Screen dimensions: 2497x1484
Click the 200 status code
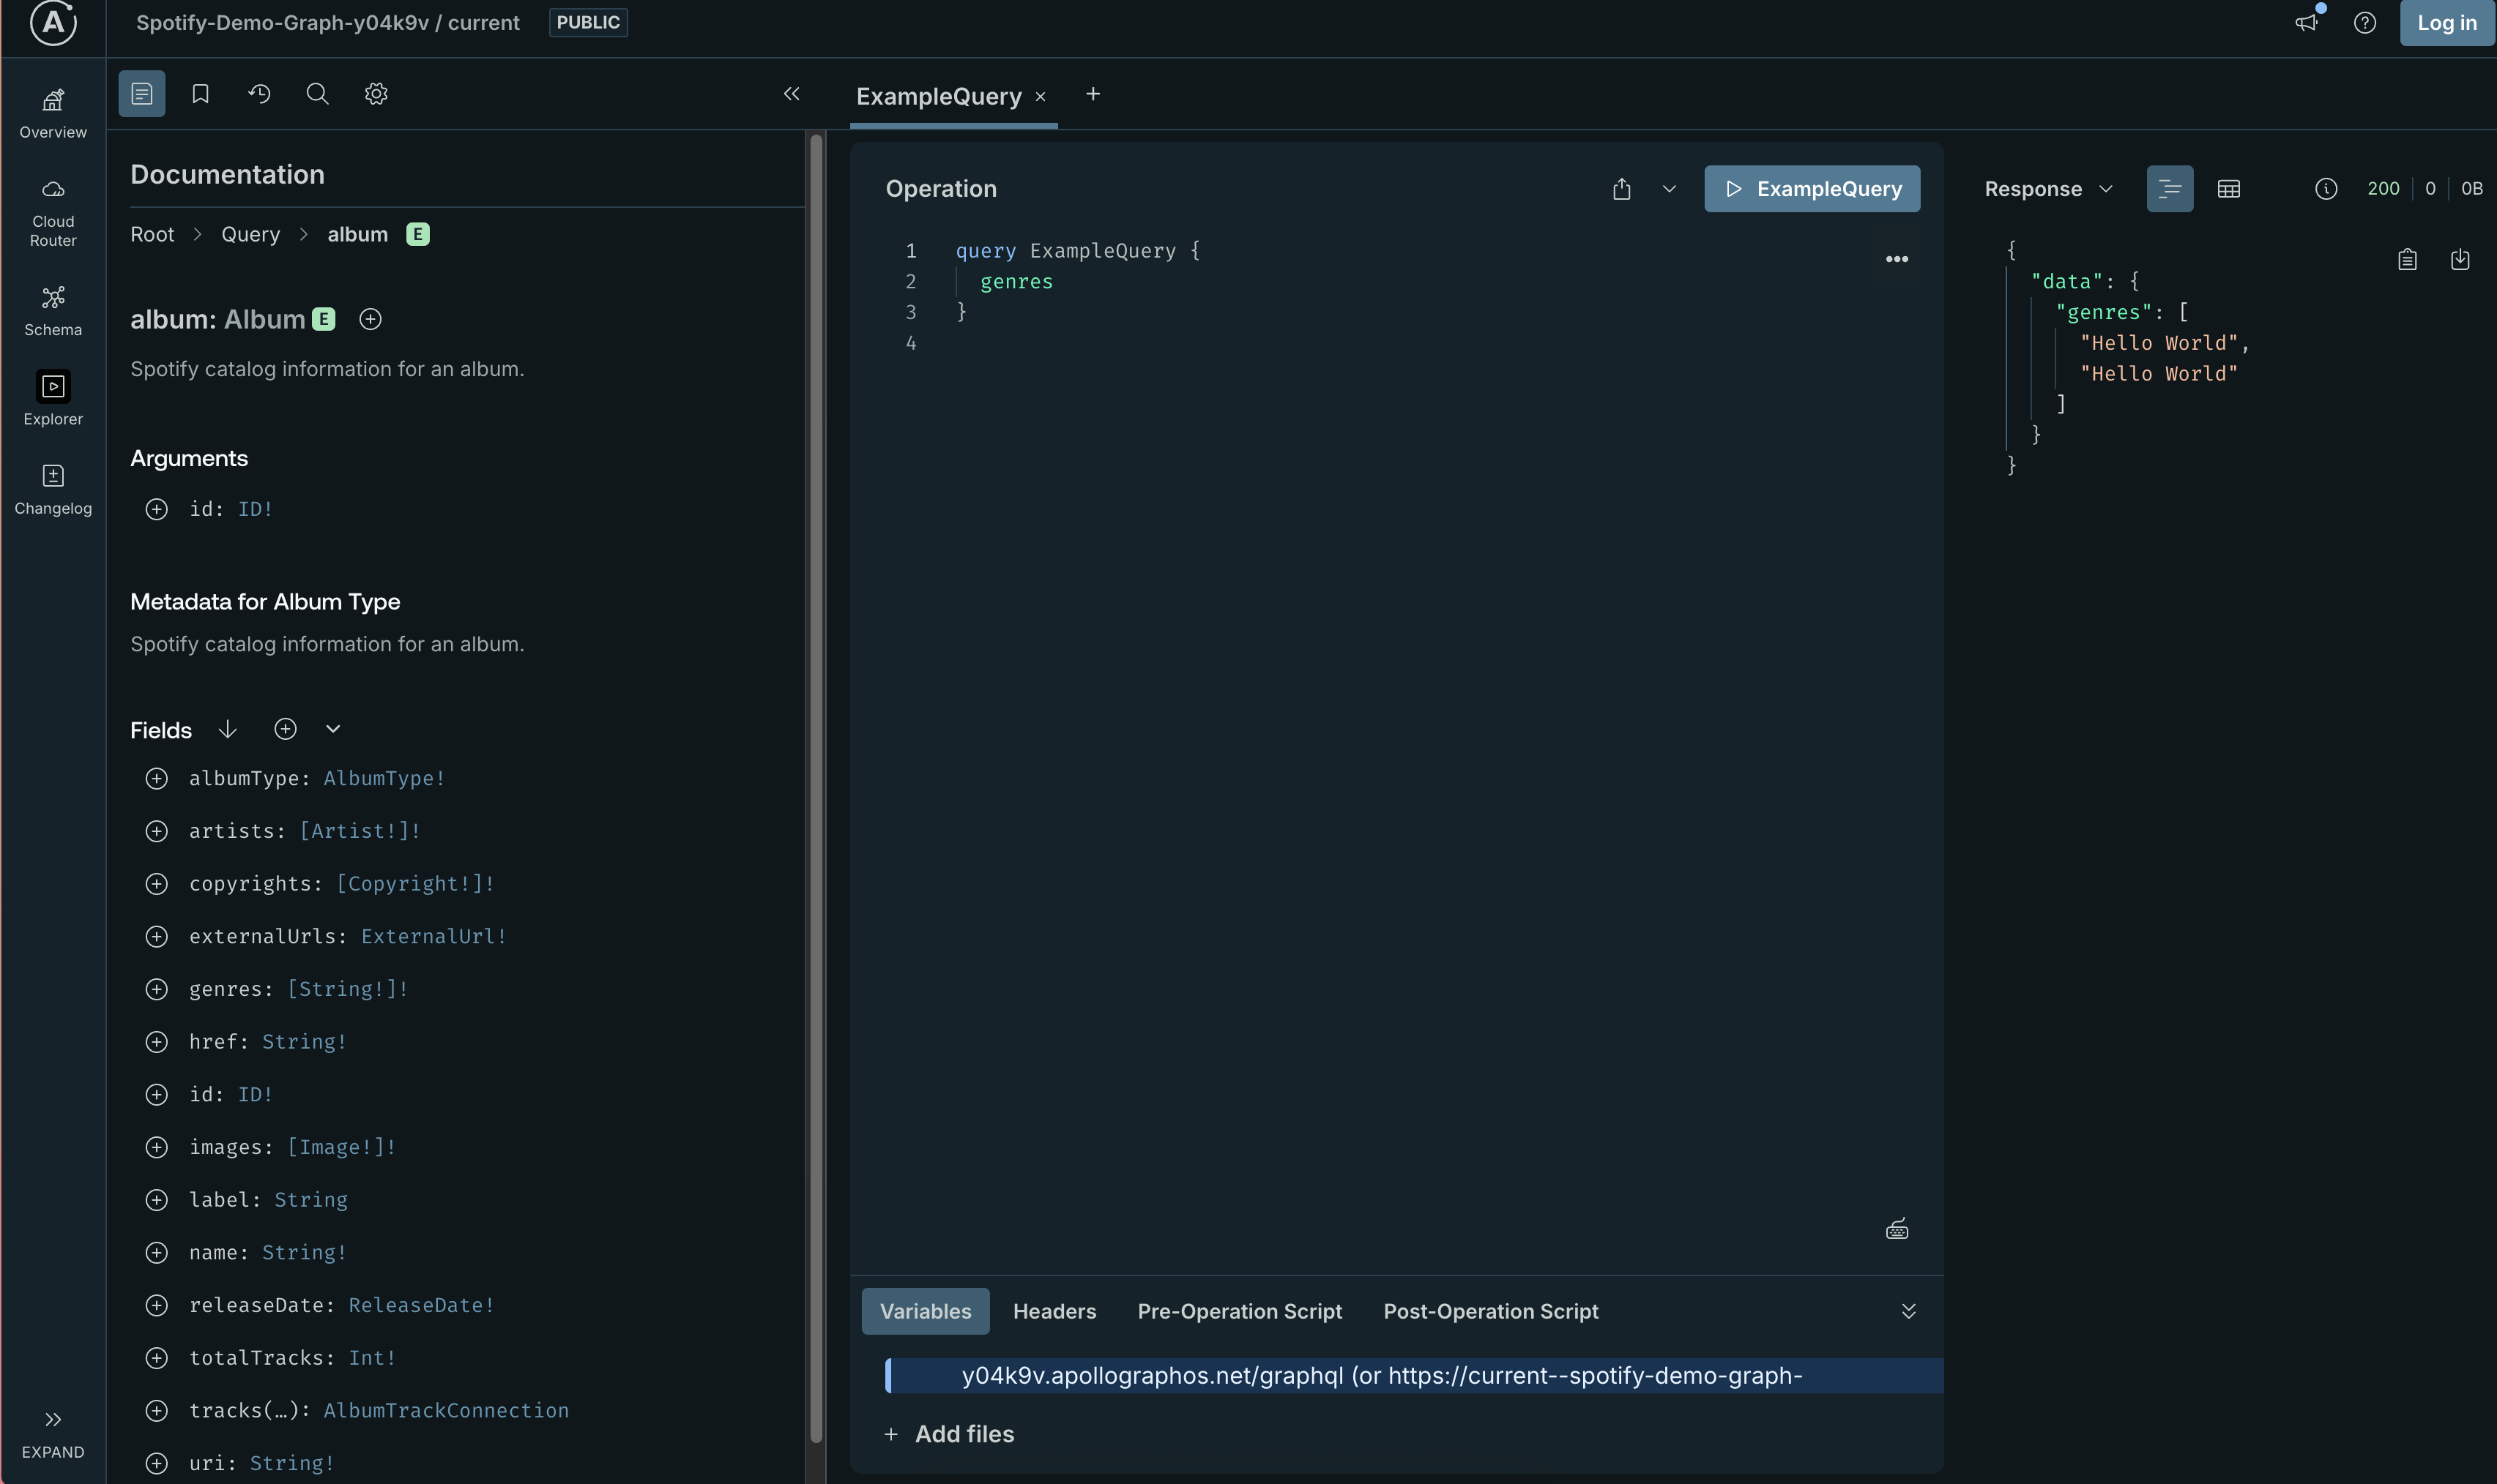click(2383, 189)
